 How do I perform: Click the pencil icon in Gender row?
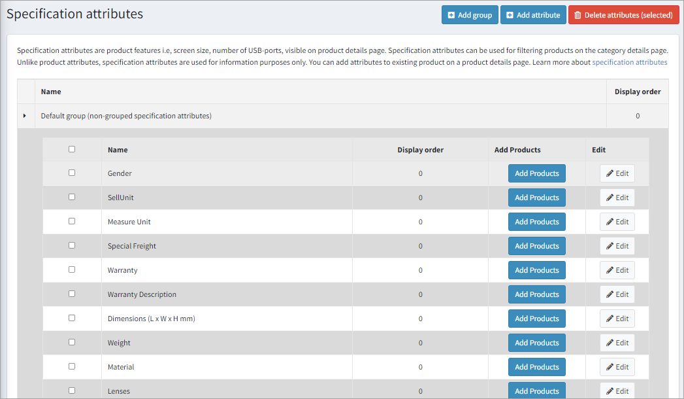pyautogui.click(x=610, y=173)
